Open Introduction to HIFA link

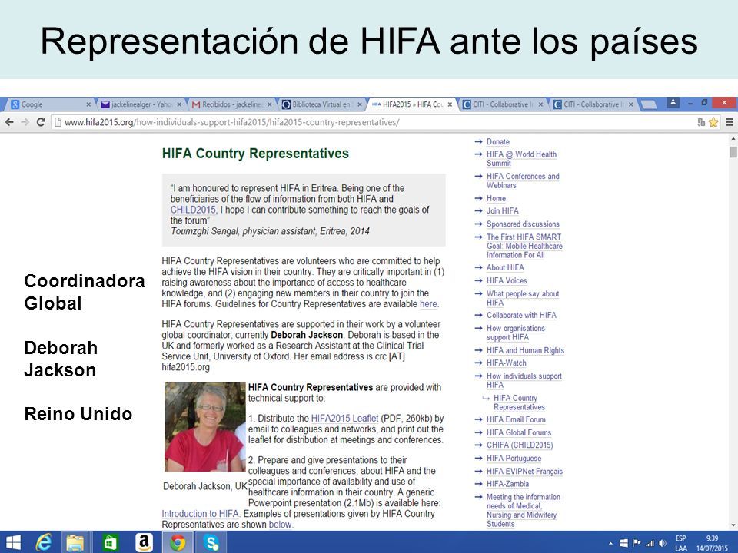(200, 514)
